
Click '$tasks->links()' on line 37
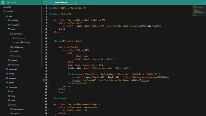tap(75, 110)
